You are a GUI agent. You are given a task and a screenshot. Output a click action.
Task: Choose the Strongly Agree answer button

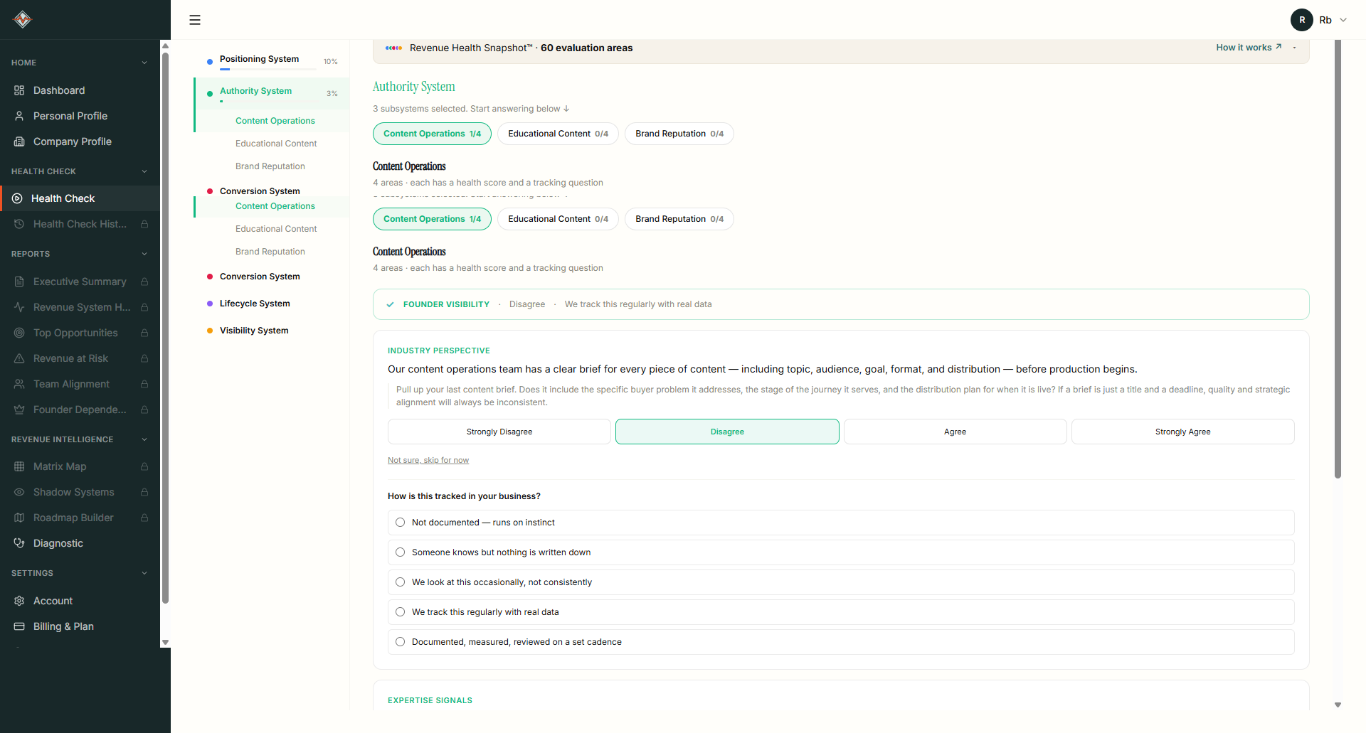point(1182,432)
